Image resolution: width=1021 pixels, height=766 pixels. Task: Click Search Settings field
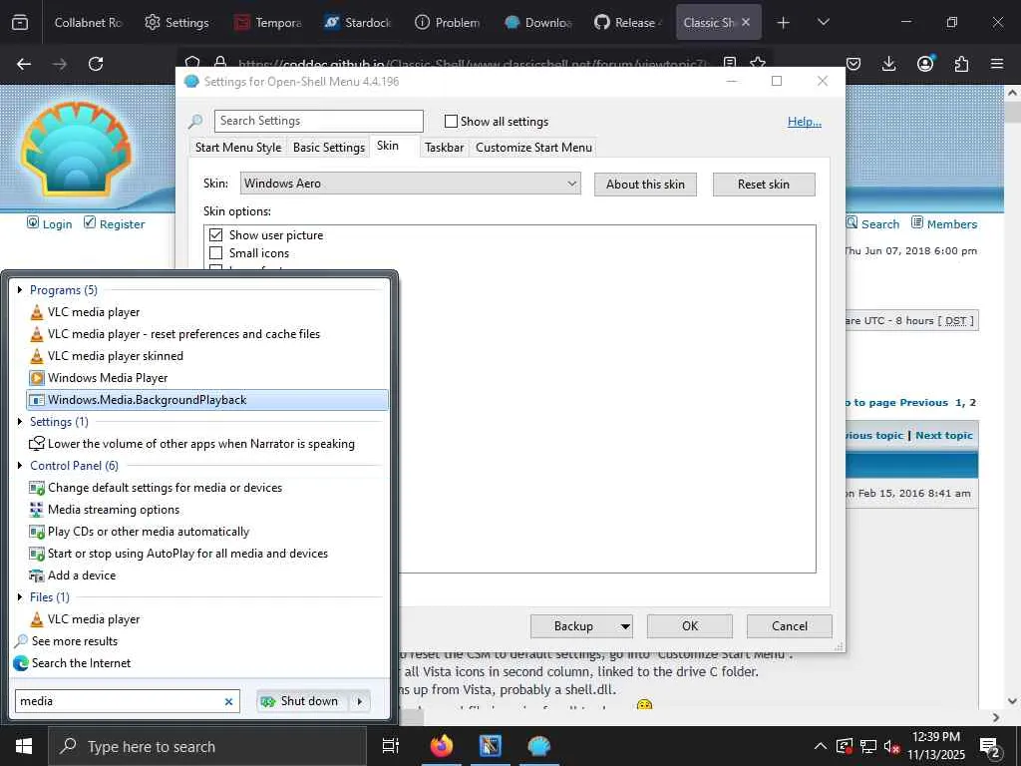[x=318, y=121]
